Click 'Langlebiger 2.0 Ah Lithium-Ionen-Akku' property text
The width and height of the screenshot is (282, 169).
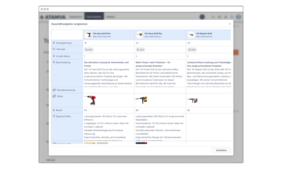point(106,125)
